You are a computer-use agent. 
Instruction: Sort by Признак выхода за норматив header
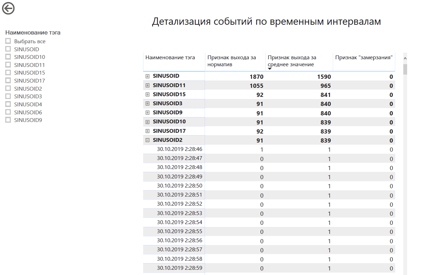pyautogui.click(x=232, y=61)
